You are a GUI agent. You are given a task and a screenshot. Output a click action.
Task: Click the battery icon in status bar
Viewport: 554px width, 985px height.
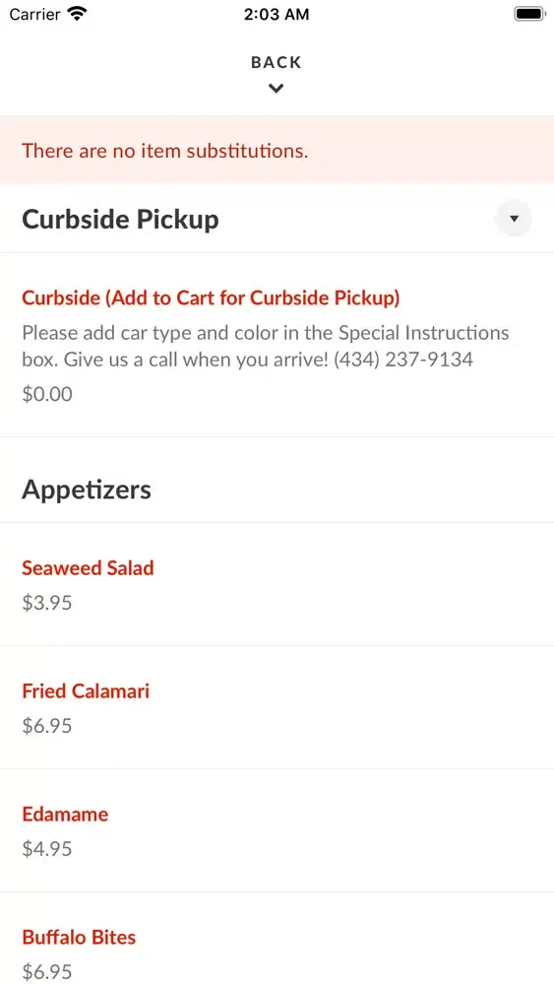click(529, 14)
